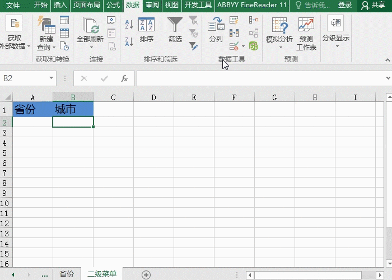Switch to the View (视图) tab

(x=172, y=5)
